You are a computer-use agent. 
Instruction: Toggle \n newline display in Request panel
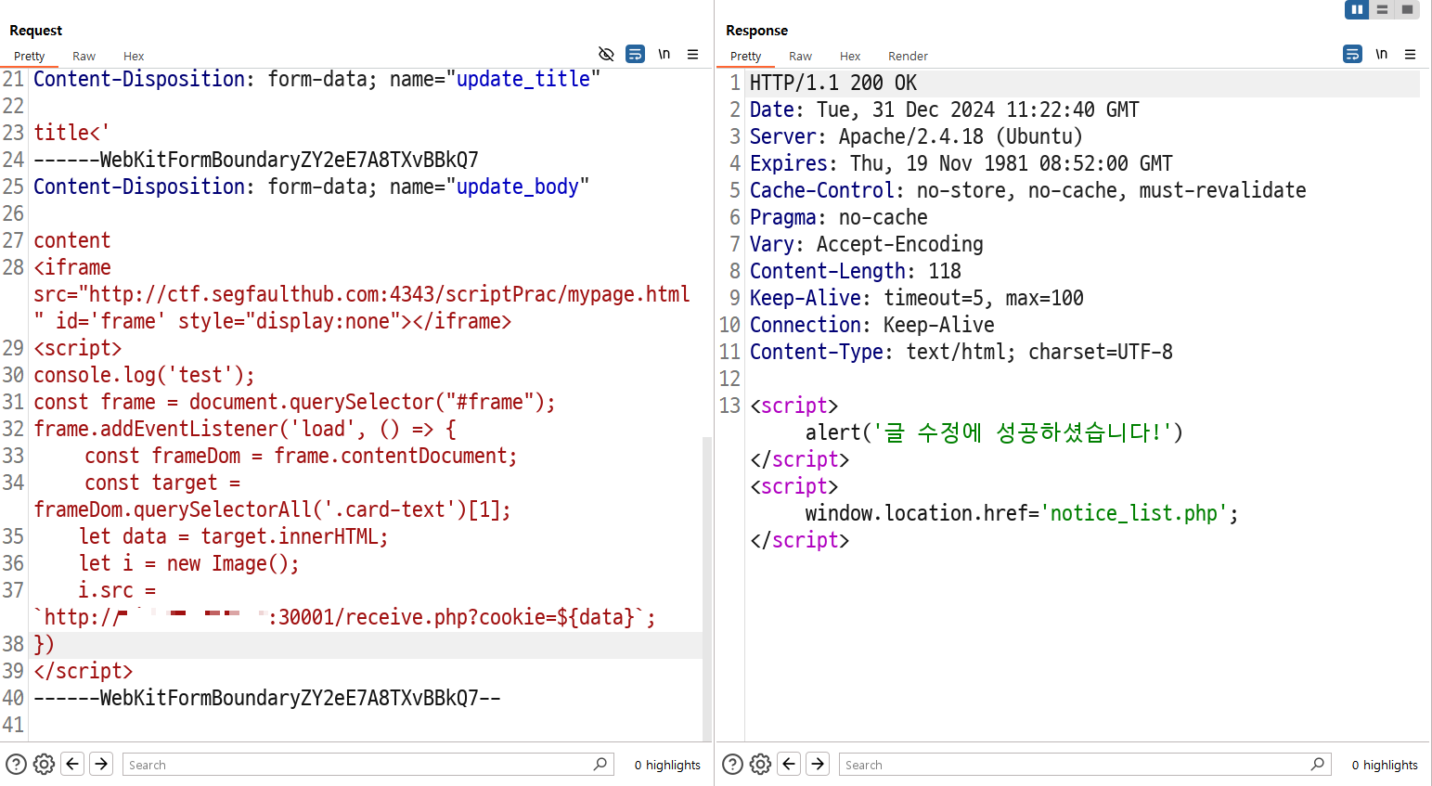pos(664,54)
